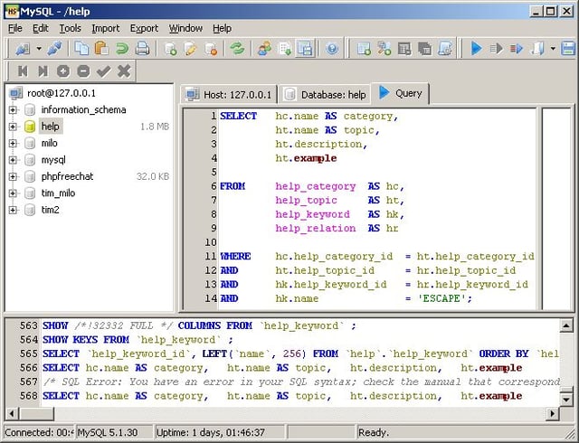
Task: Switch to the Database: help tab
Action: click(325, 95)
